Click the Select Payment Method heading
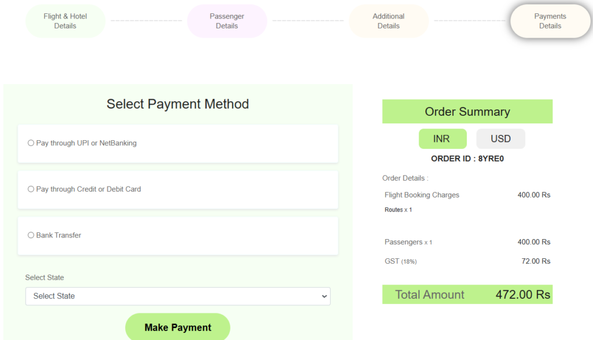 coord(177,104)
